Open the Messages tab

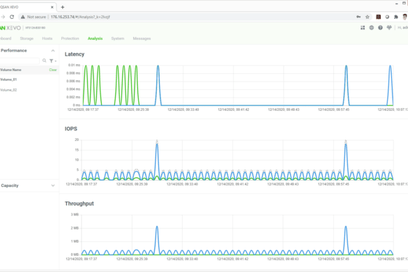142,38
